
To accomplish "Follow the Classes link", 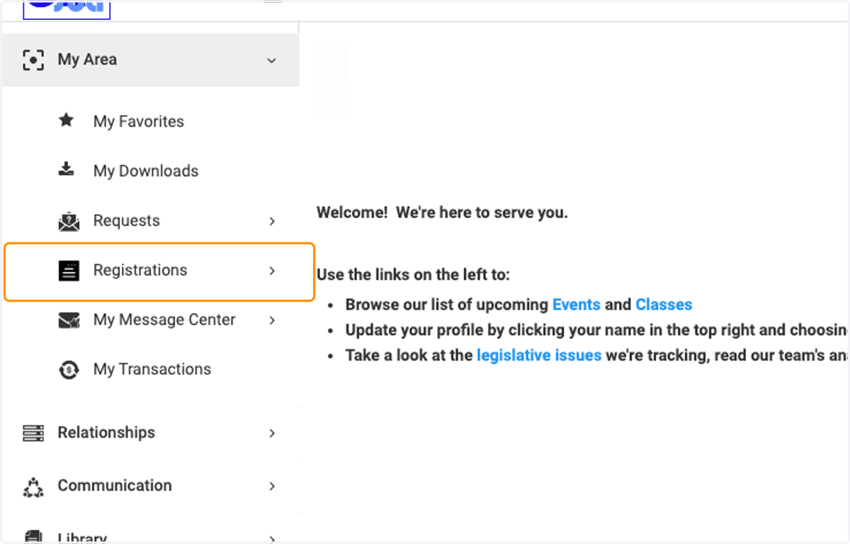I will (664, 305).
